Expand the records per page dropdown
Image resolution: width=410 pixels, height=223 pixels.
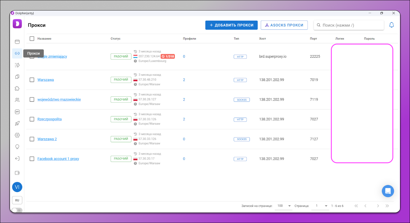pyautogui.click(x=284, y=206)
